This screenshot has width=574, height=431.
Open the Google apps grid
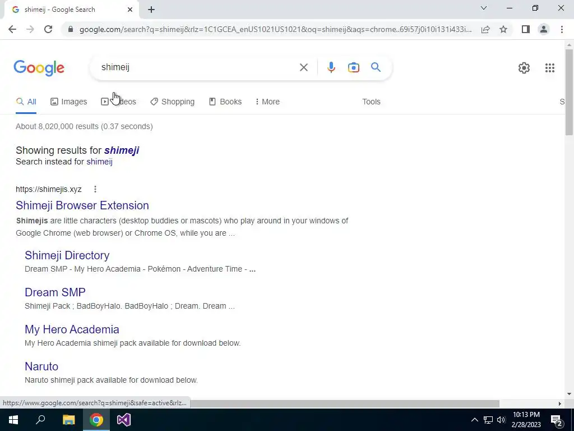tap(549, 68)
